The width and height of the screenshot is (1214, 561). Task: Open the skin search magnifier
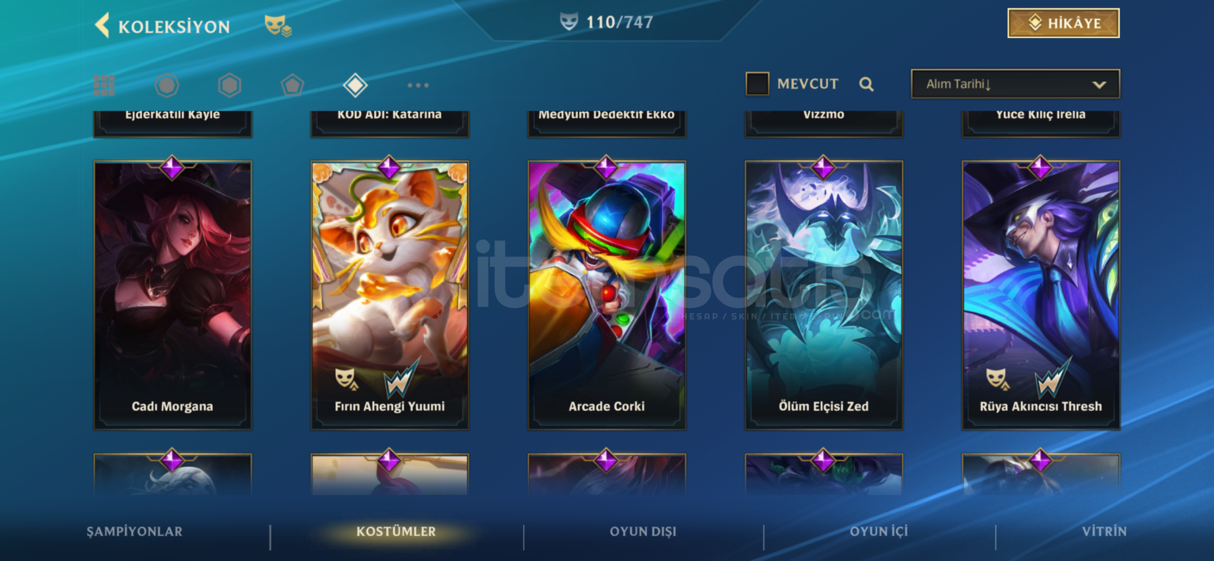866,84
